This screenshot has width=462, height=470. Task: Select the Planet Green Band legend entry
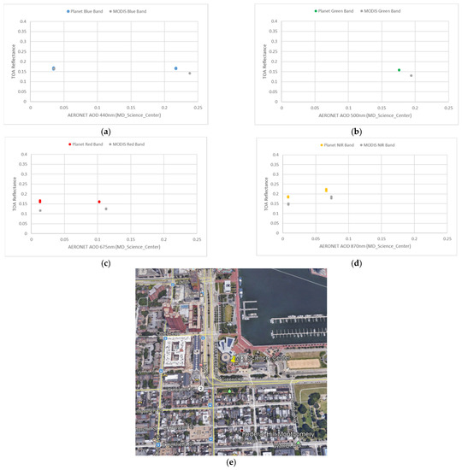[x=334, y=11]
